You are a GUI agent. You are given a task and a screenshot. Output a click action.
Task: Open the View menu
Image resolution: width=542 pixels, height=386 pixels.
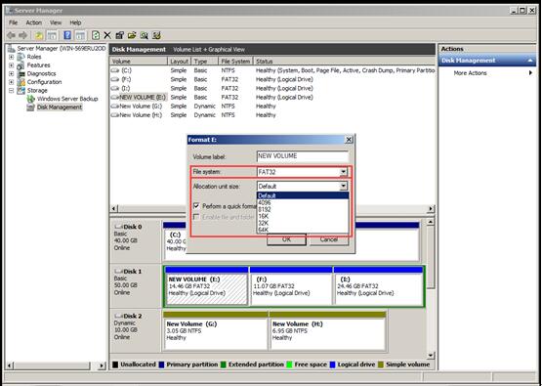click(56, 22)
